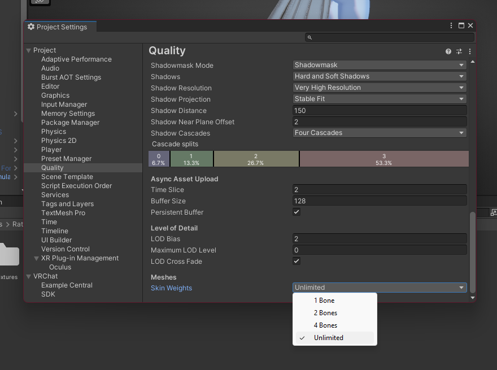Open the Project Settings window kebab menu
Viewport: 497px width, 370px height.
(451, 26)
